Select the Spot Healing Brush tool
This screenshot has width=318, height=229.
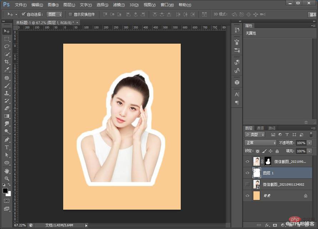pyautogui.click(x=7, y=78)
